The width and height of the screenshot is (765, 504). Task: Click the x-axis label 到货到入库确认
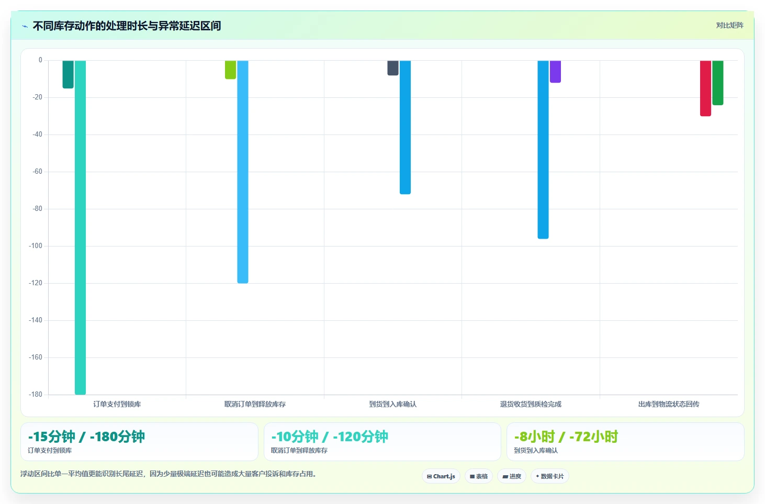393,404
